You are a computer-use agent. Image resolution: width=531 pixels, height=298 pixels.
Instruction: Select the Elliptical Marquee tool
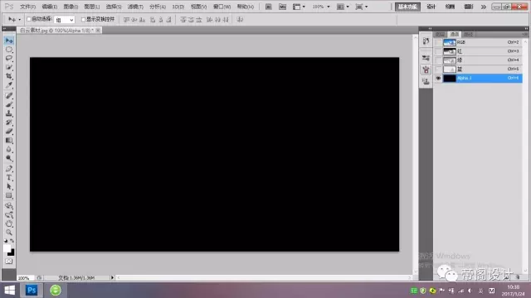(9, 50)
